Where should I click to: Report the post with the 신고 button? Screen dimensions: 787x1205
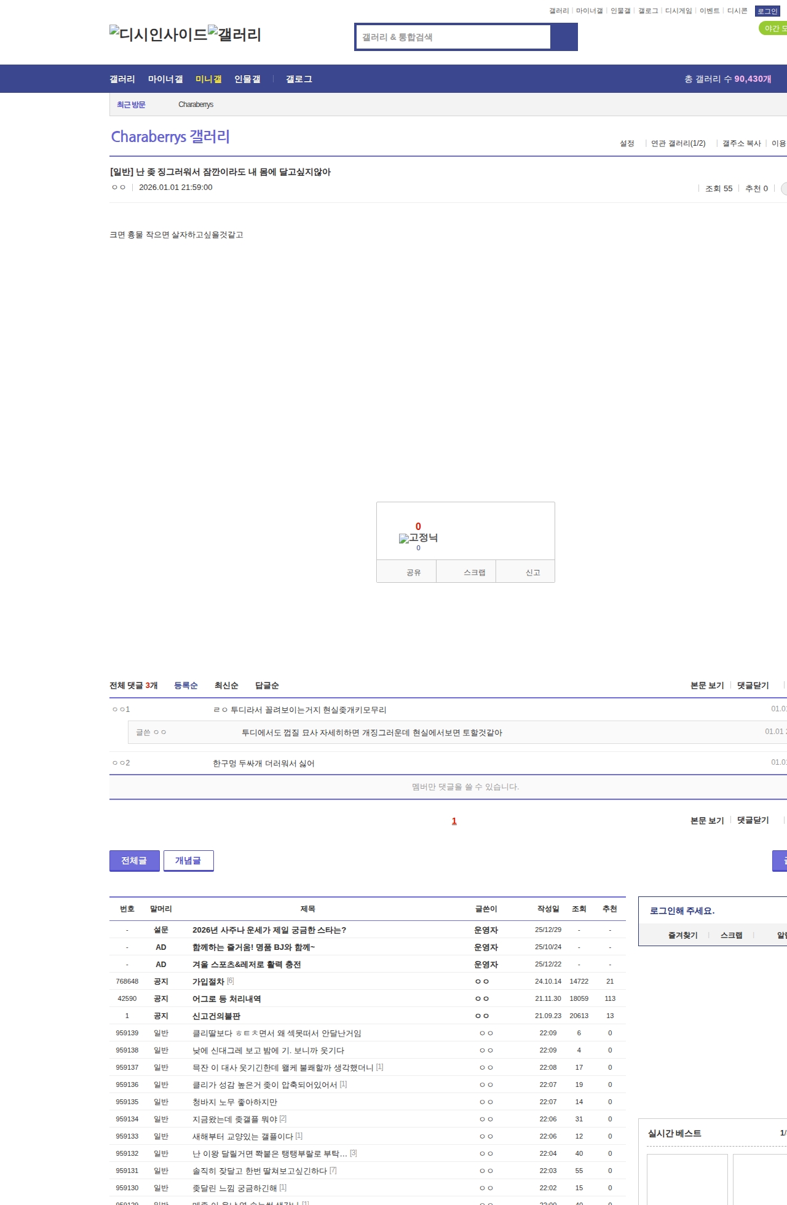532,572
